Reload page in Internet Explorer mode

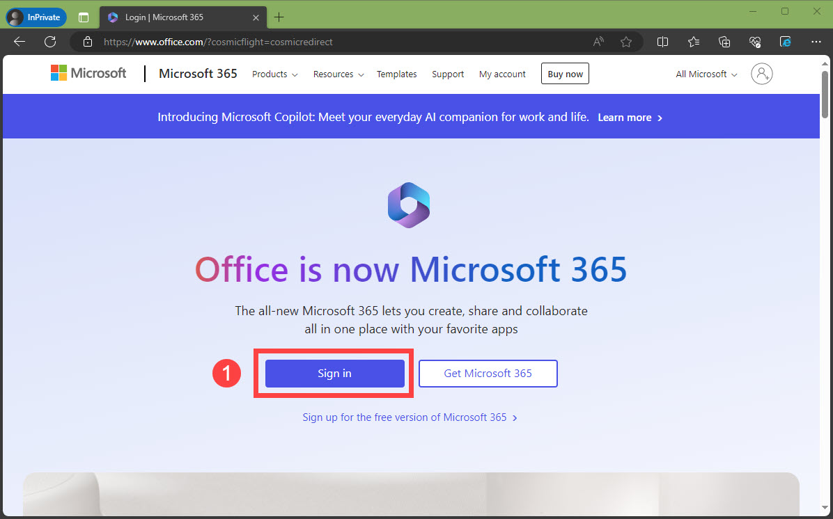tap(786, 42)
